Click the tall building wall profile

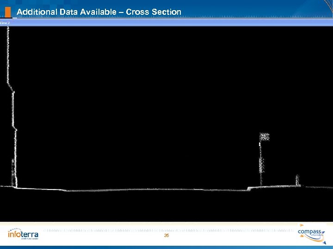click(x=12, y=107)
